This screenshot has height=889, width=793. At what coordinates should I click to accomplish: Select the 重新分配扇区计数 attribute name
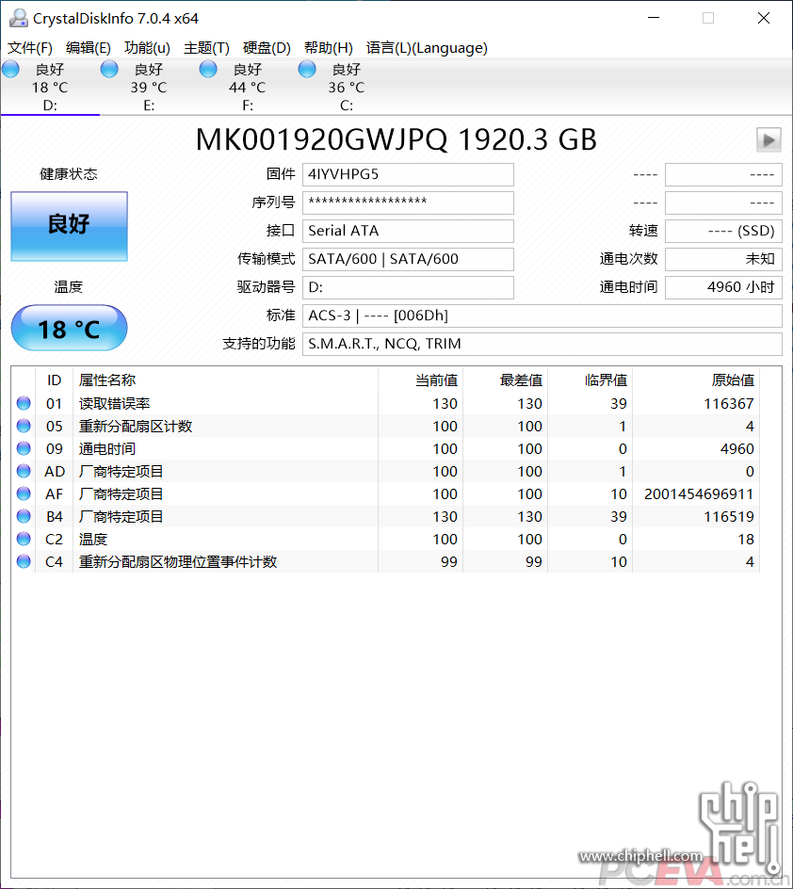pyautogui.click(x=136, y=426)
